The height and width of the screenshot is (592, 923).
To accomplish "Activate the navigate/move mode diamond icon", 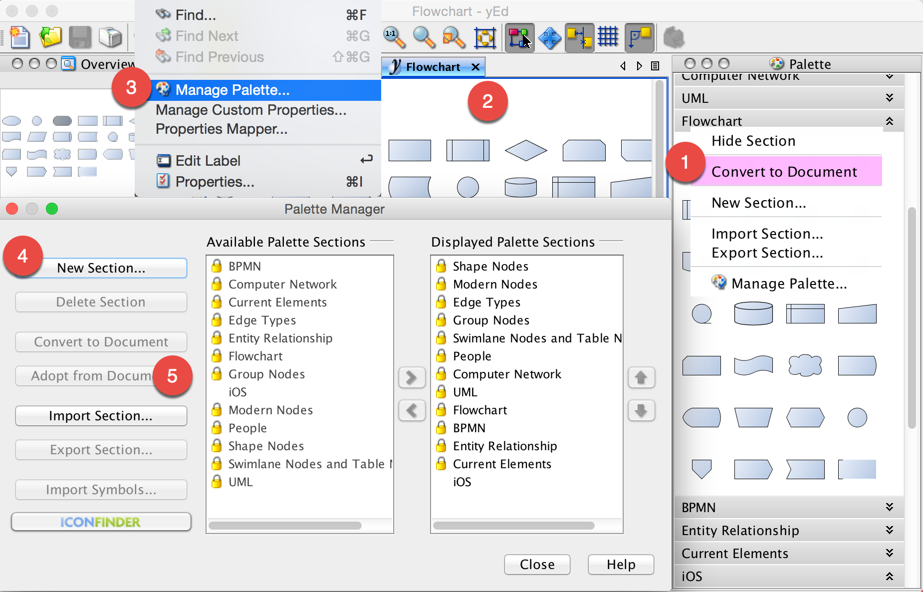I will [549, 37].
